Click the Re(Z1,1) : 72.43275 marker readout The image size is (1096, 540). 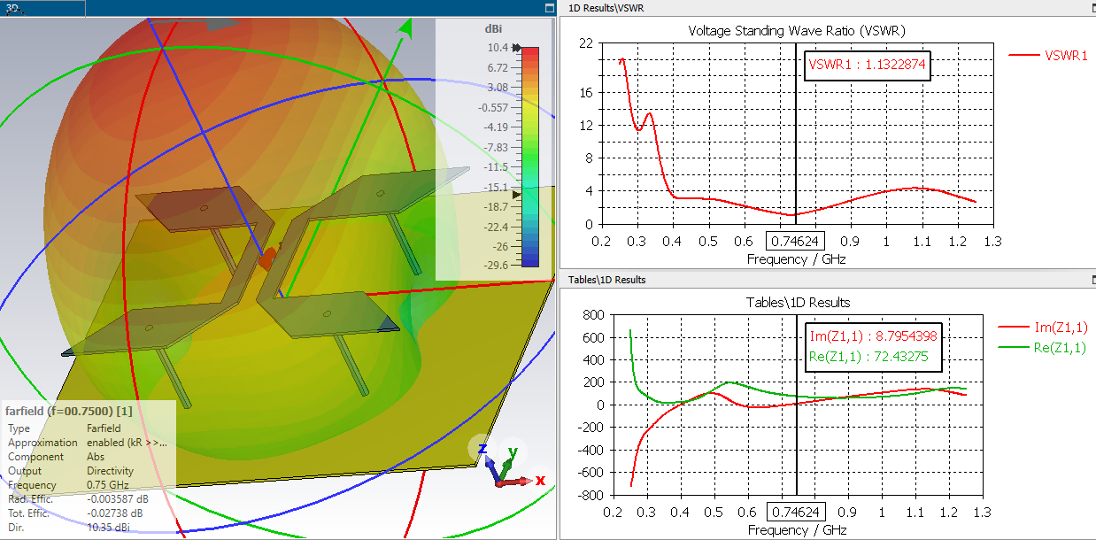point(868,356)
